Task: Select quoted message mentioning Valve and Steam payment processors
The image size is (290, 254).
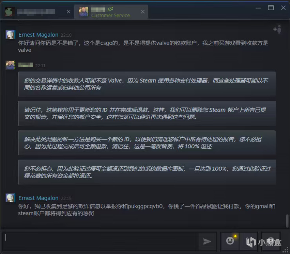Action: pyautogui.click(x=147, y=84)
